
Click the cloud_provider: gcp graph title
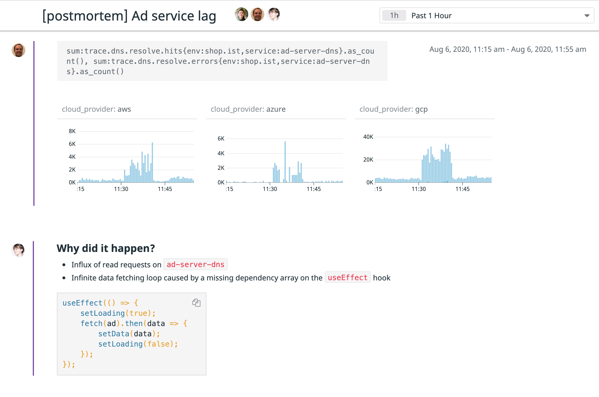393,109
